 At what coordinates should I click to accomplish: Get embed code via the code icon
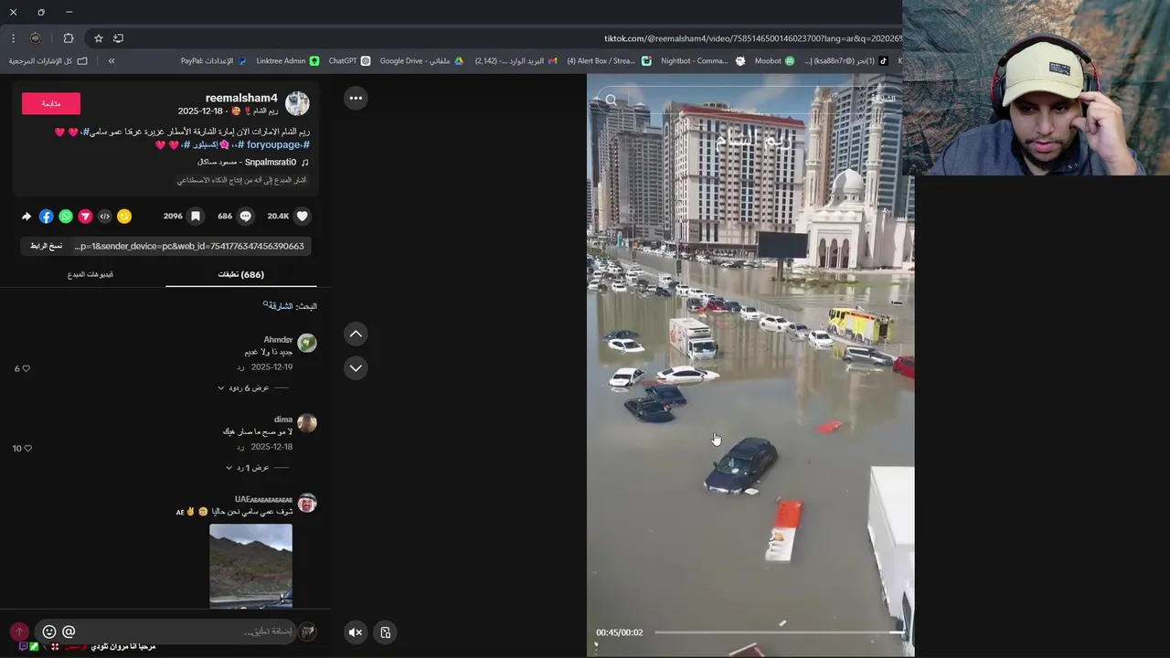pyautogui.click(x=105, y=217)
